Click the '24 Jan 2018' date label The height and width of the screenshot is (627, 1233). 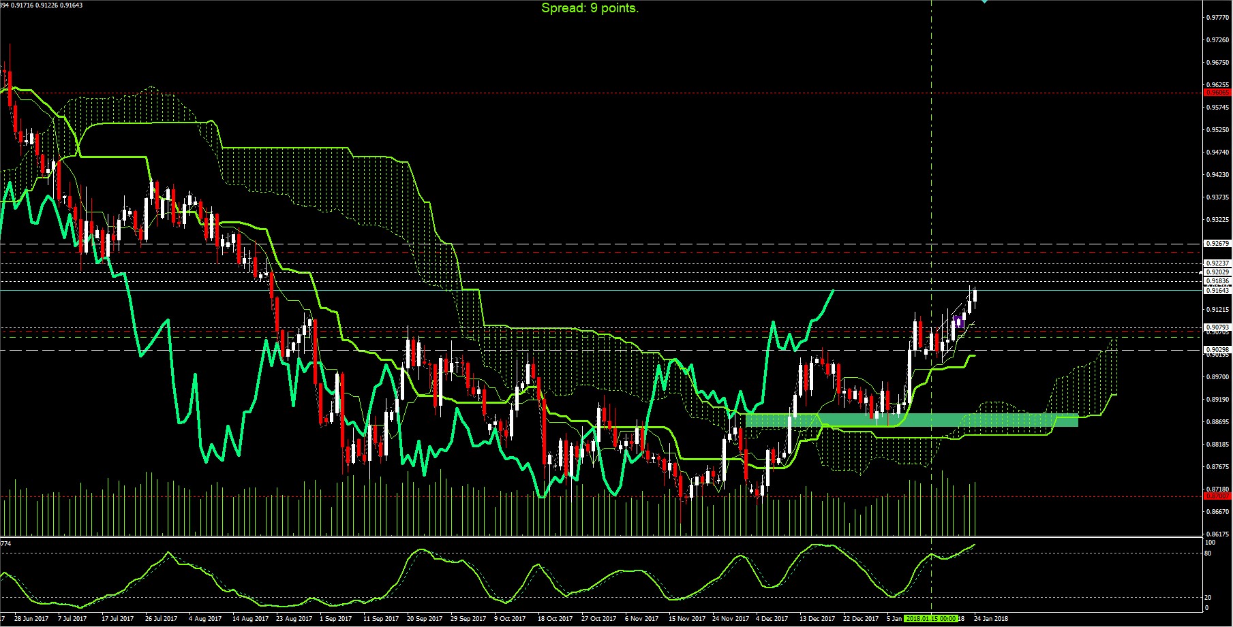[x=991, y=619]
